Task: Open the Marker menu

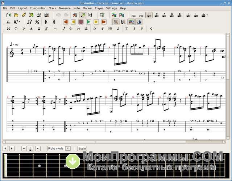Action: click(87, 8)
